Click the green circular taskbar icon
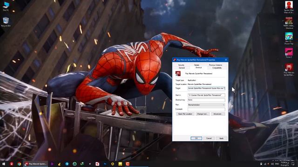The height and width of the screenshot is (167, 298). tap(74, 164)
